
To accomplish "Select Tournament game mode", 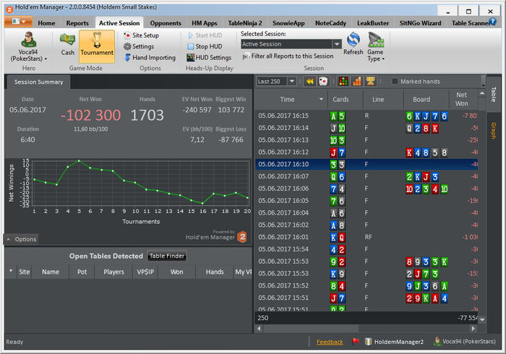I will 97,46.
